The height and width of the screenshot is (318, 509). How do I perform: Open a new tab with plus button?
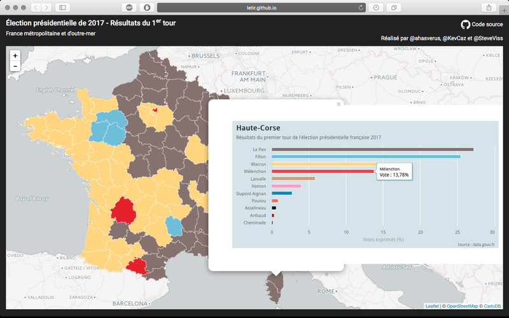[x=504, y=10]
